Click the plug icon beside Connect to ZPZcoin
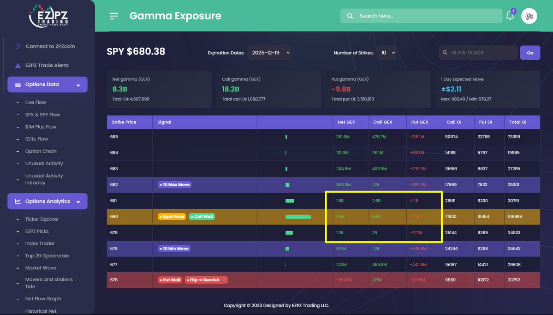Viewport: 553px width, 315px height. click(x=18, y=46)
